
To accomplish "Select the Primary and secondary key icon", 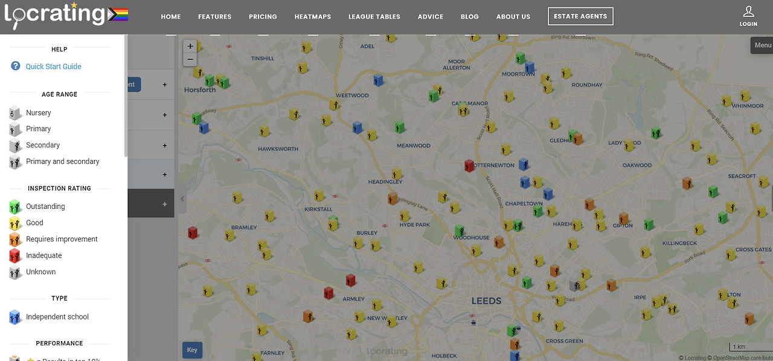I will click(x=15, y=162).
